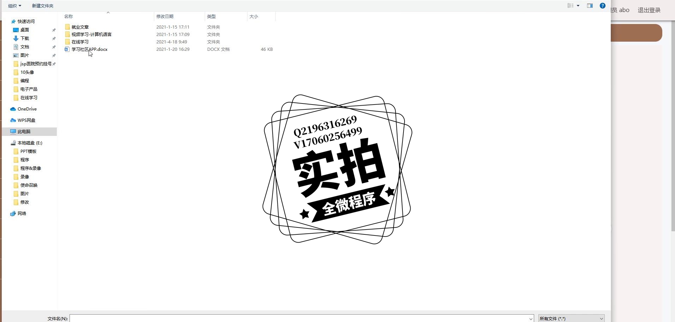675x322 pixels.
Task: Click the 新建文件夹 button
Action: pyautogui.click(x=42, y=6)
